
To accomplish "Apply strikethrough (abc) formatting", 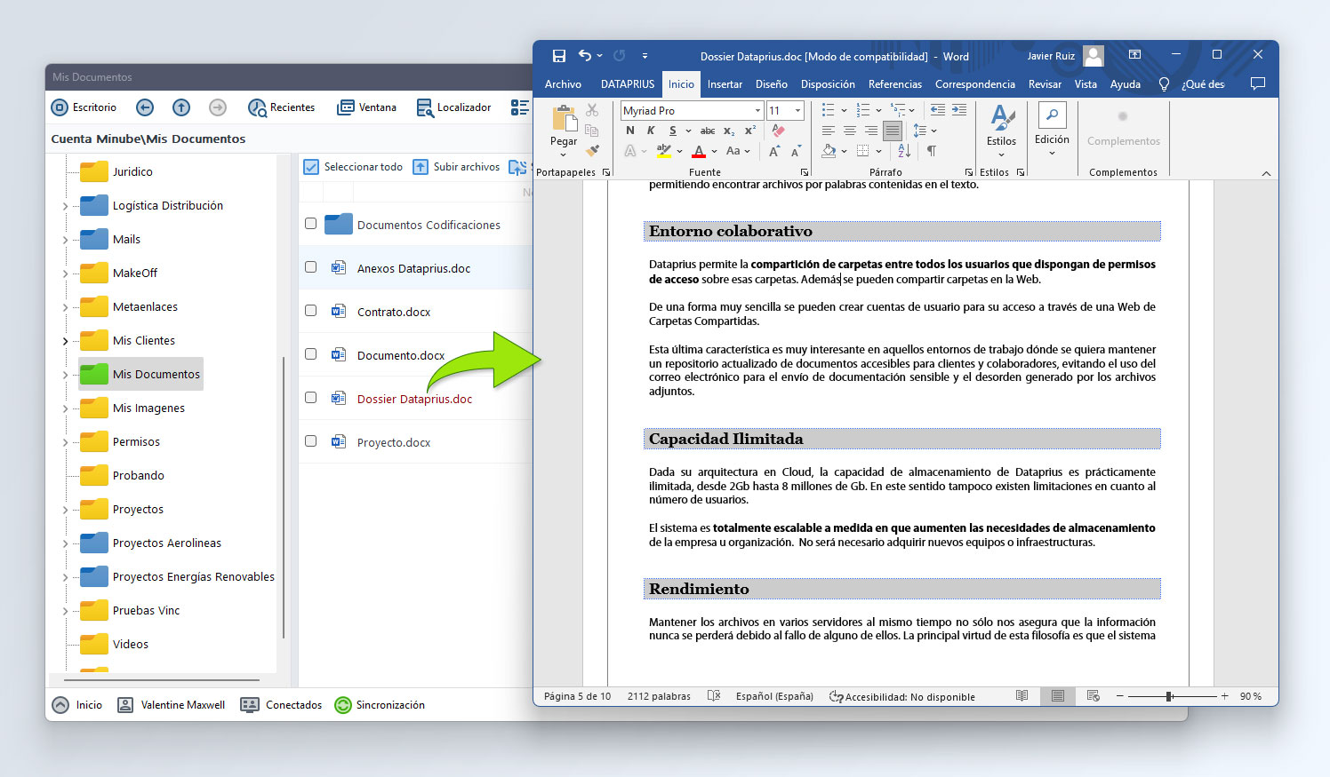I will coord(708,131).
